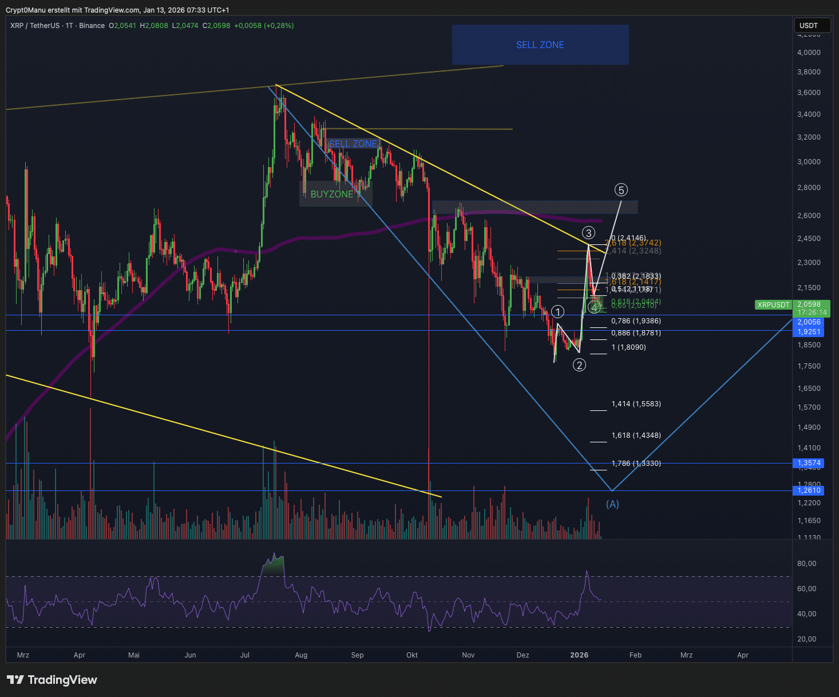The height and width of the screenshot is (697, 839).
Task: Click the 80,00 level on RSI scale
Action: [x=806, y=564]
